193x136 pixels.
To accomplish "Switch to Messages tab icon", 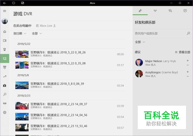I will point(170,11).
